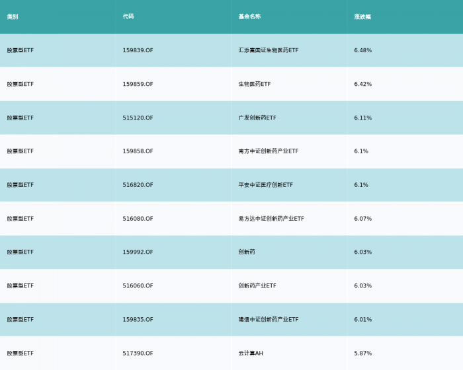Select fund code 159839.OF
This screenshot has height=370, width=463.
(x=138, y=50)
